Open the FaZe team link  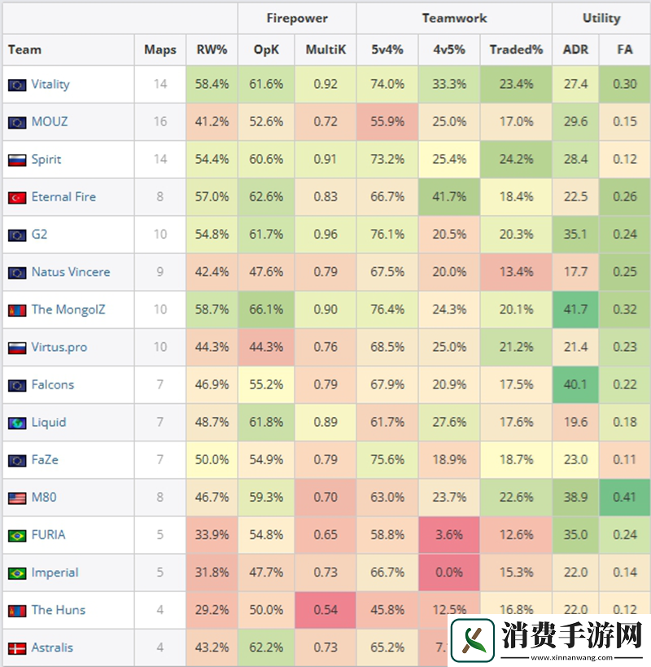[45, 459]
